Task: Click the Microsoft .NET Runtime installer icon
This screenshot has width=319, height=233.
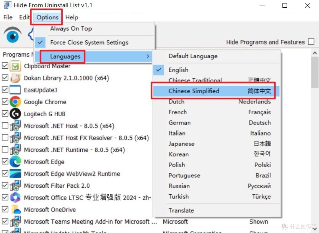Action: click(15, 150)
